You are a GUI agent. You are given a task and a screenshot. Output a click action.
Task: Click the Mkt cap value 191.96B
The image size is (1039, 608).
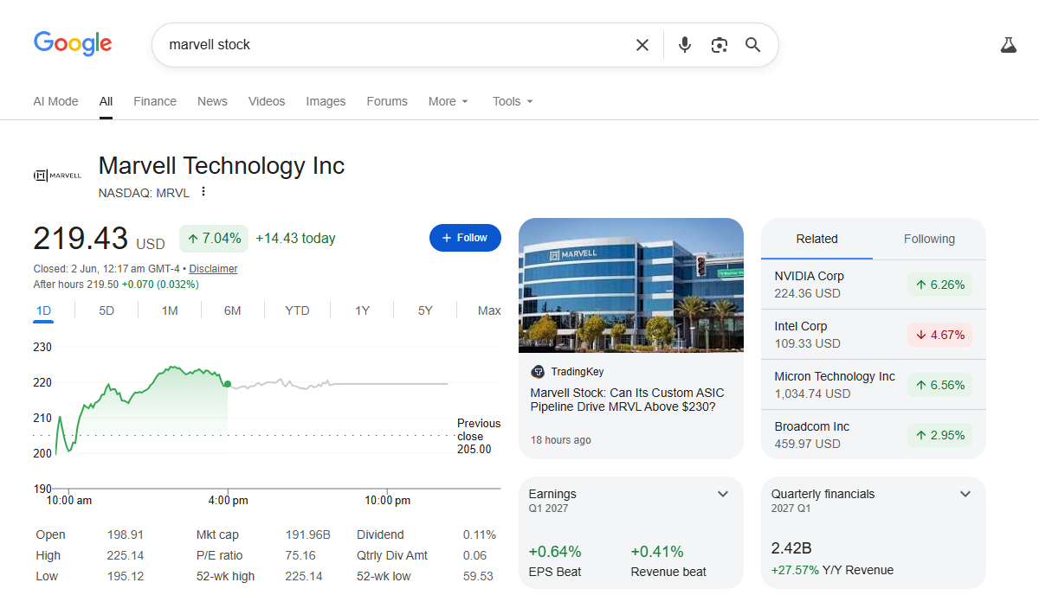[308, 534]
